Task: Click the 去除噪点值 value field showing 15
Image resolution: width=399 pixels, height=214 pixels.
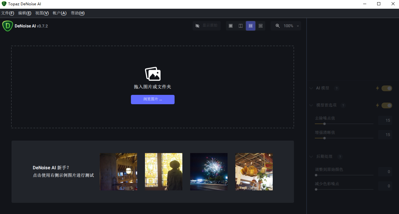Action: pos(385,120)
